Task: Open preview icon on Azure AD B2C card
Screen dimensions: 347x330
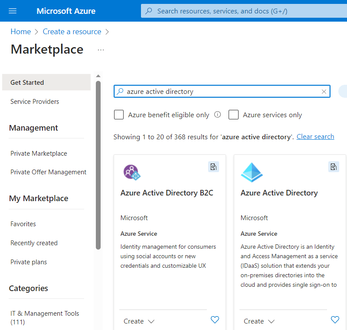Action: pyautogui.click(x=213, y=167)
